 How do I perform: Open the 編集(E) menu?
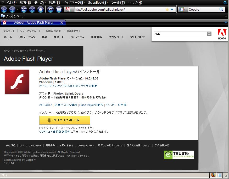(25, 3)
